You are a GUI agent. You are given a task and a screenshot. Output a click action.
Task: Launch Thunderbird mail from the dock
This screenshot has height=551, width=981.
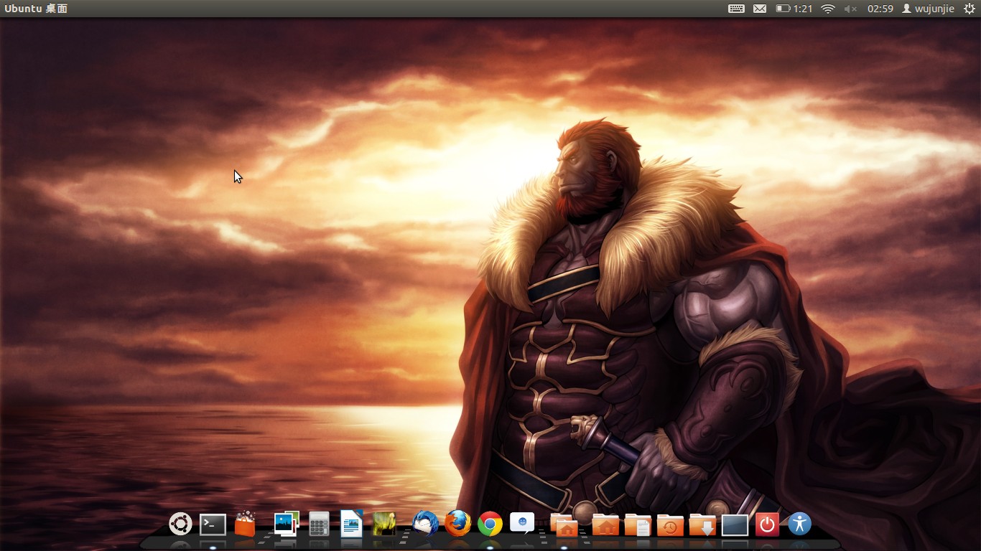tap(425, 524)
